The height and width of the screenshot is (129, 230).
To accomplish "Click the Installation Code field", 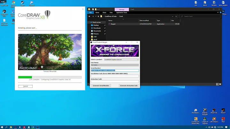I will click(115, 76).
